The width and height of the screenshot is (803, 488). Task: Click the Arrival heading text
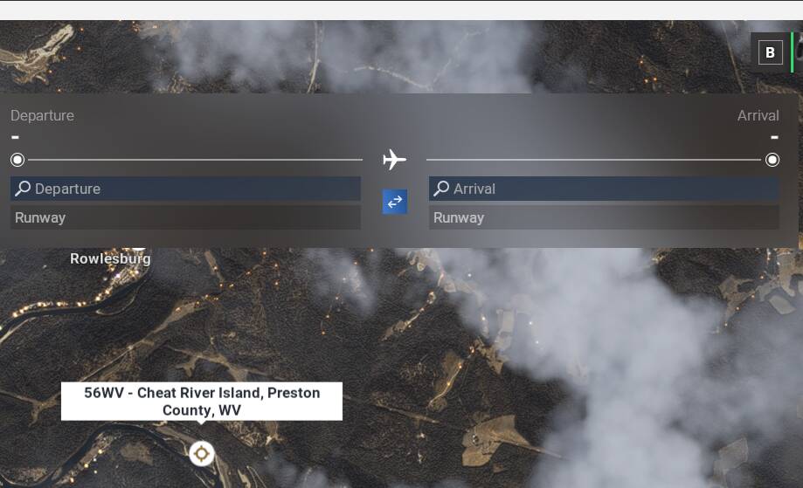tap(758, 115)
